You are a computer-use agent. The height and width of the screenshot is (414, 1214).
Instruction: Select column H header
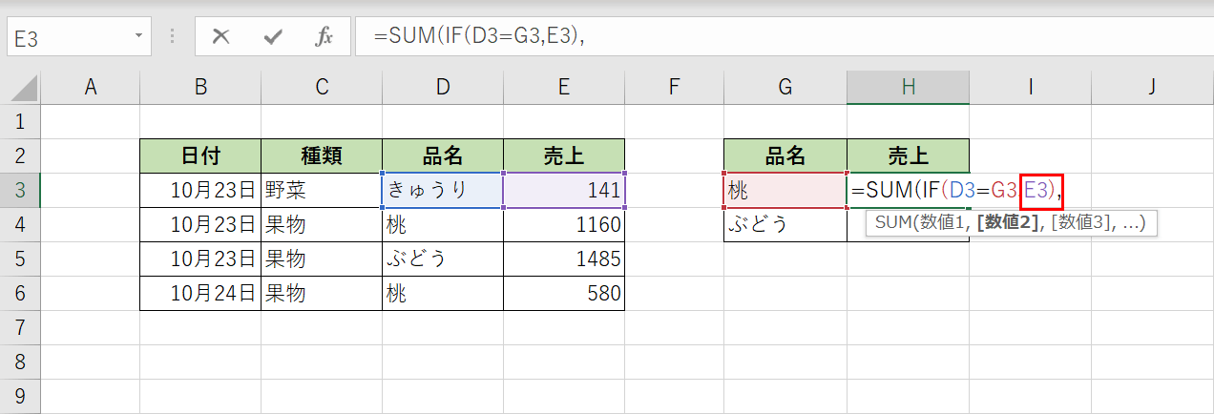pos(908,88)
